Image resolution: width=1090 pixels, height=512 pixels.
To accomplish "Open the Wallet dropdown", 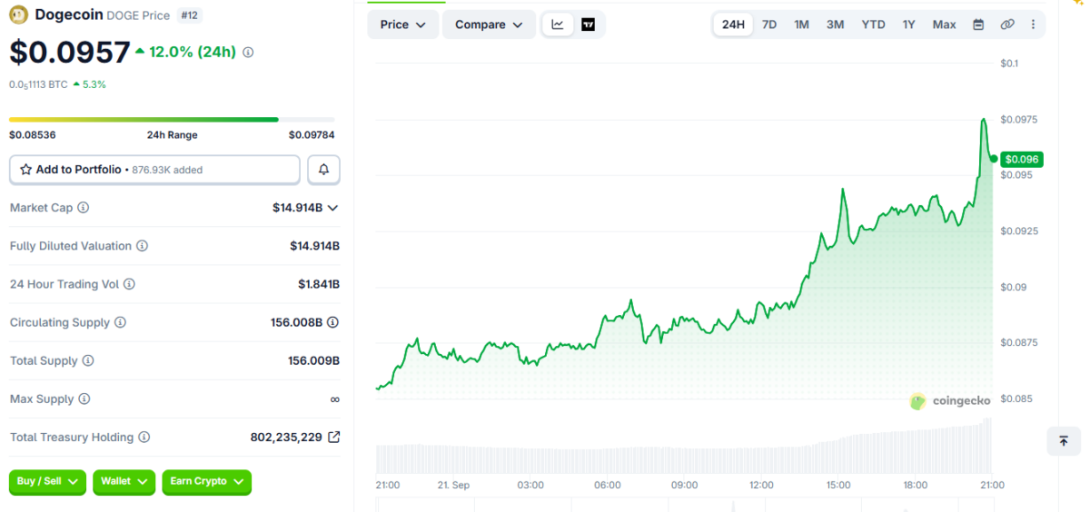I will click(x=124, y=481).
